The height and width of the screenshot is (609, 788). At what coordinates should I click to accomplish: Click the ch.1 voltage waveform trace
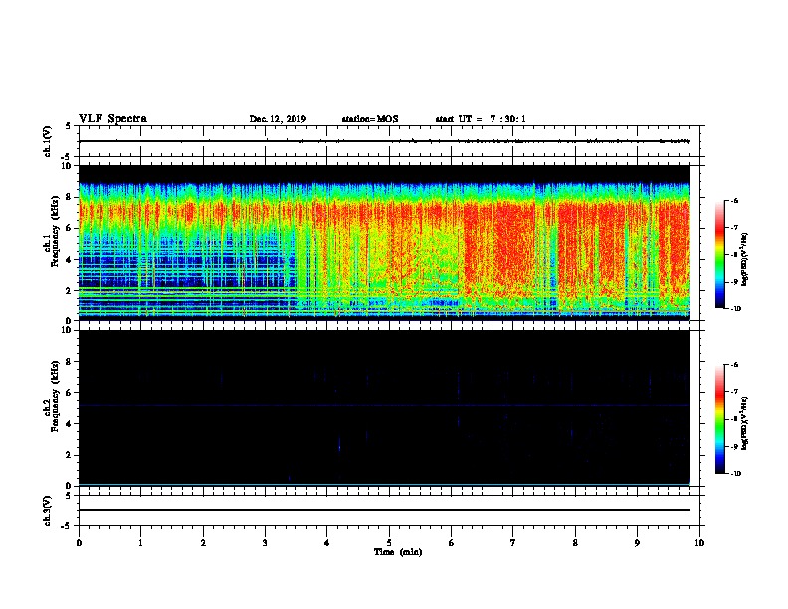[x=384, y=141]
